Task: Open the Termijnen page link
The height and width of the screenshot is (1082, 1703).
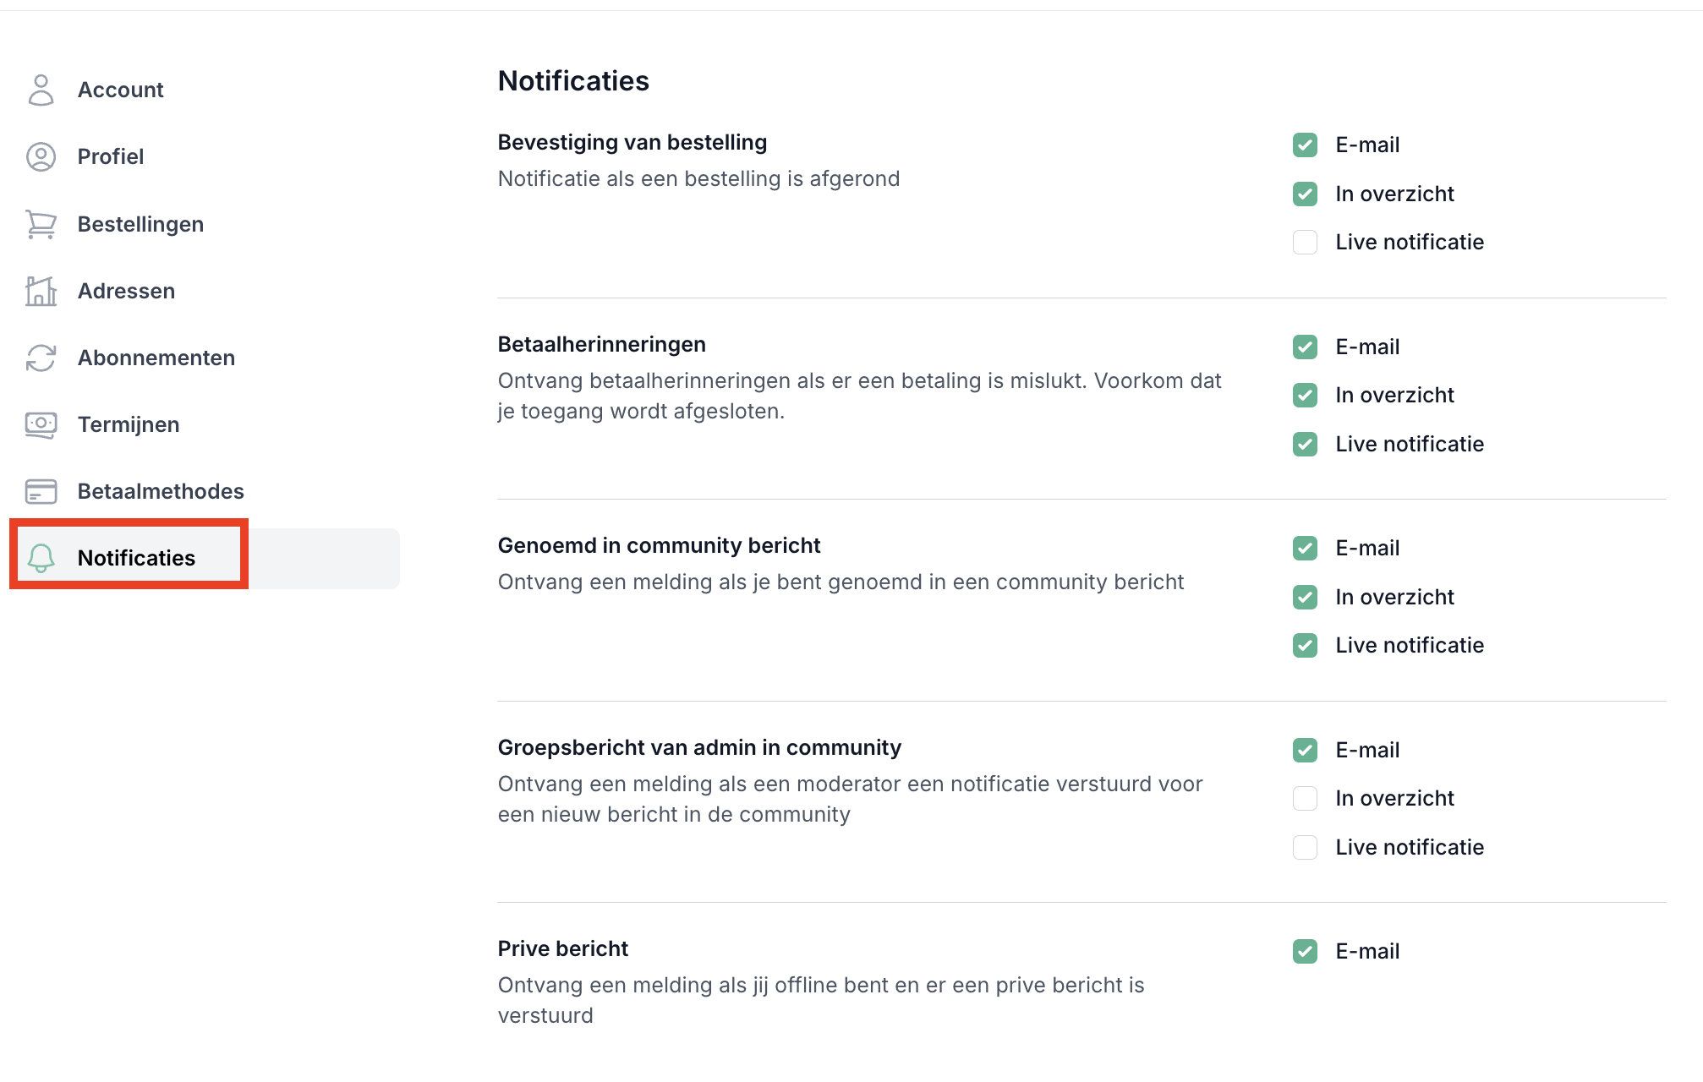Action: tap(129, 424)
